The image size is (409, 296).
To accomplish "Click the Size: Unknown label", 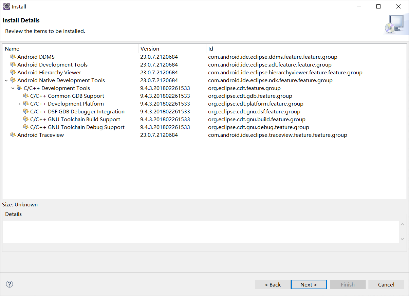I will click(20, 204).
